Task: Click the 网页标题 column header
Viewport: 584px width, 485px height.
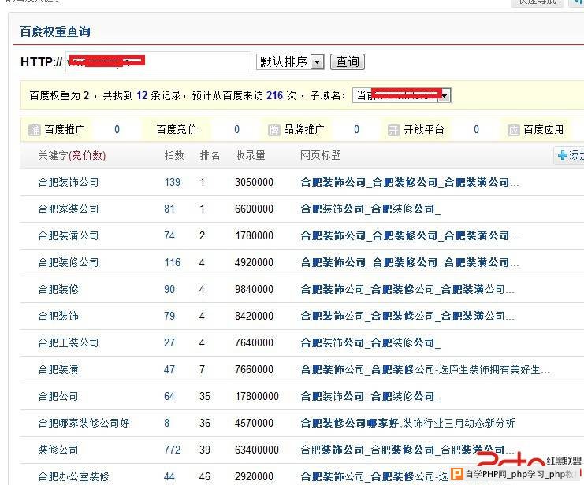Action: (x=321, y=155)
